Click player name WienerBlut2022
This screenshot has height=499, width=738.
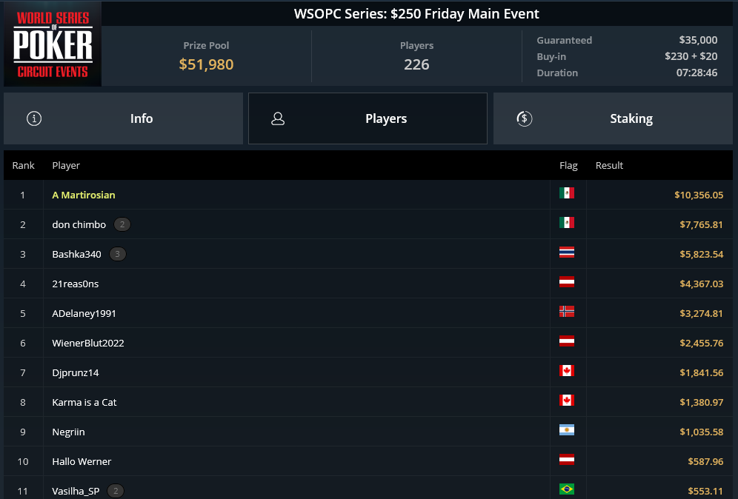[x=88, y=343]
